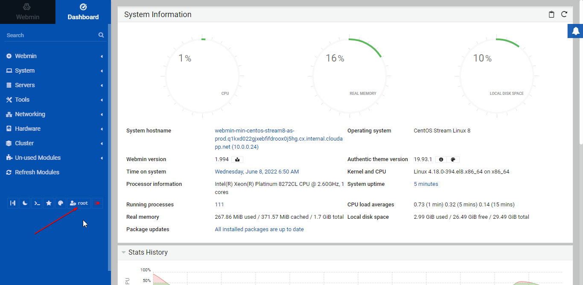Click the icon beside Webmin version 1.994
The width and height of the screenshot is (583, 285).
point(237,159)
